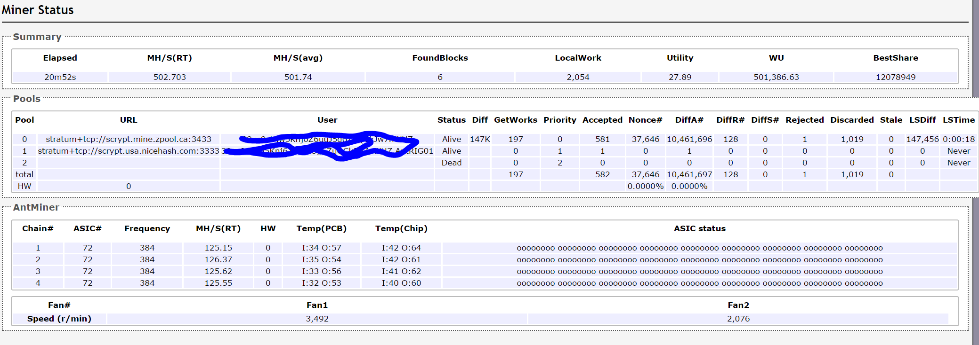This screenshot has width=979, height=345.
Task: Click the vertical scrollbar at right edge
Action: (976, 172)
